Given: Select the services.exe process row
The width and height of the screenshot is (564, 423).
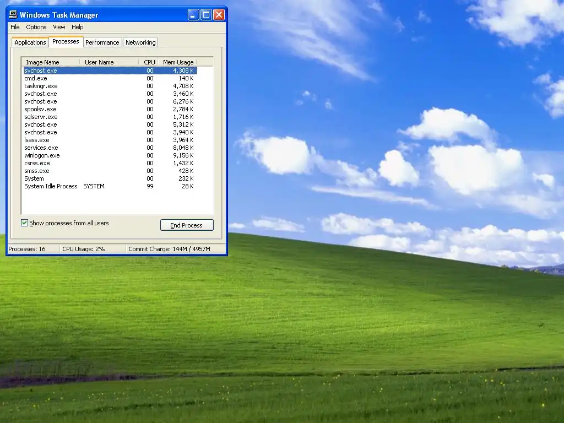Looking at the screenshot, I should click(x=110, y=148).
